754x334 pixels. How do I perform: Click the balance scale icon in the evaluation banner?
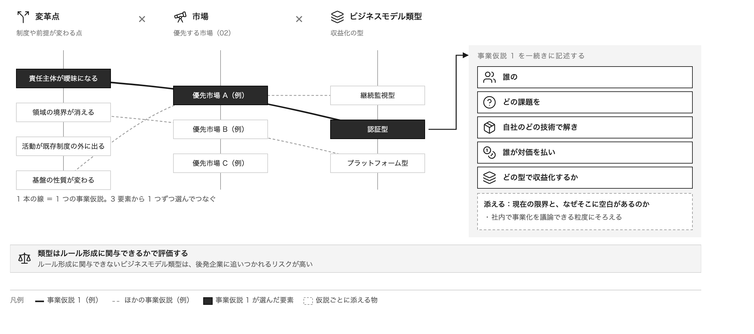click(25, 258)
